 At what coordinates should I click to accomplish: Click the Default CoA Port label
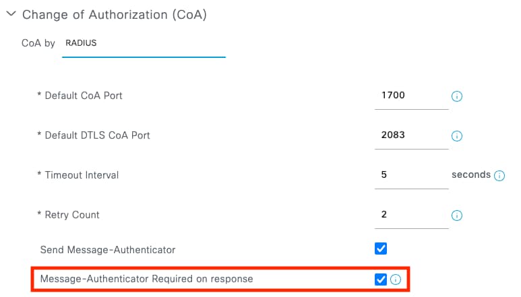click(x=80, y=96)
